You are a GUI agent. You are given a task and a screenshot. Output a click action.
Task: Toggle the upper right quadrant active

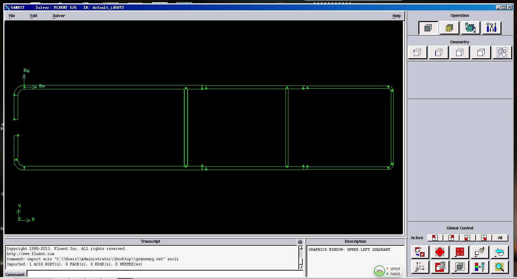pyautogui.click(x=451, y=238)
